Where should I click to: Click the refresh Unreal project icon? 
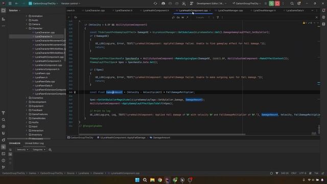coord(155,4)
